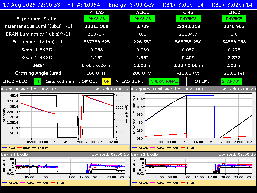
Task: Click the CMS PHYSICS status indicator
Action: (x=188, y=19)
